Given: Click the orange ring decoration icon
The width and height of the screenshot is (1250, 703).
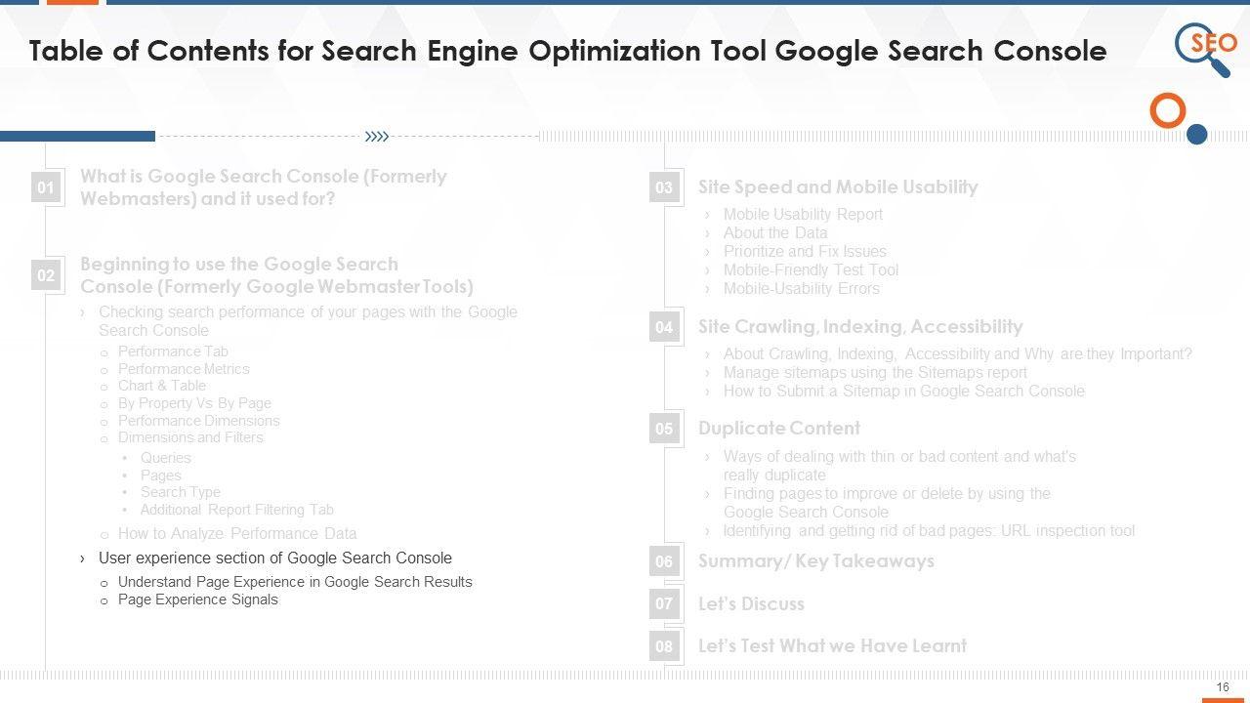Looking at the screenshot, I should (1167, 110).
